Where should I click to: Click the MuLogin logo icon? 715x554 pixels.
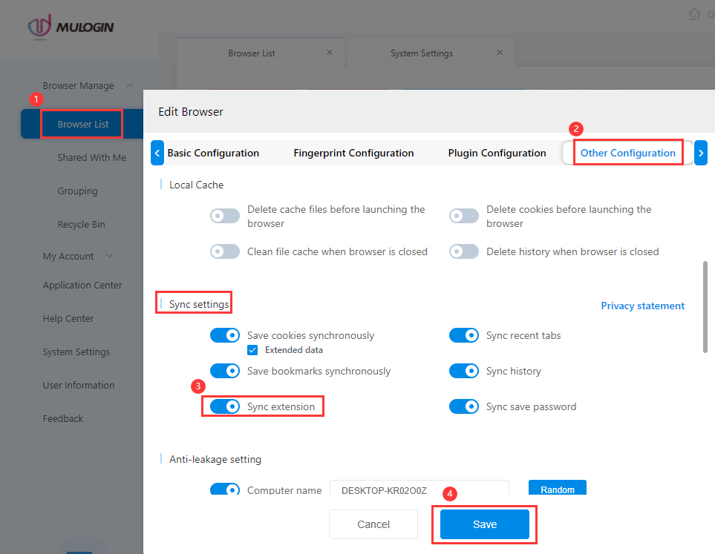click(39, 27)
